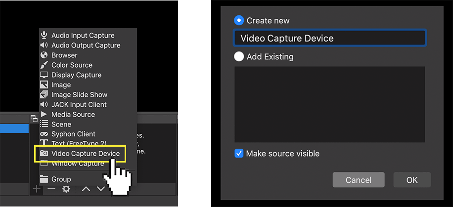Move the source down with the down chevron
This screenshot has width=453, height=207.
click(101, 189)
